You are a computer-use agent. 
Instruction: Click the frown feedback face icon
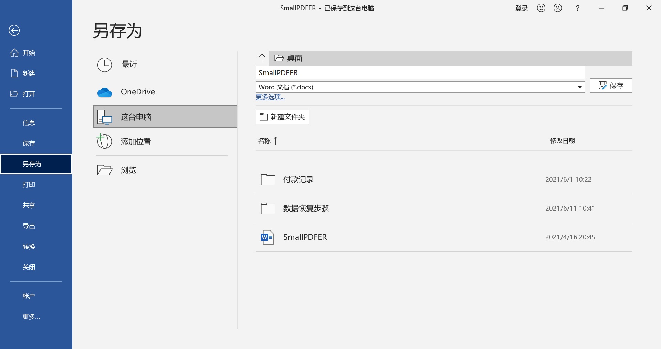(x=558, y=8)
